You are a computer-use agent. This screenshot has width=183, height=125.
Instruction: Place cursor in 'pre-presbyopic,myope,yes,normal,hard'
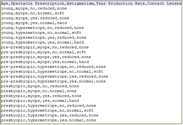(45, 62)
